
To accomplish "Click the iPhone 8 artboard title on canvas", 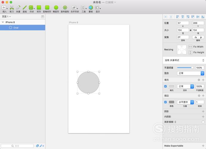I will pyautogui.click(x=74, y=22).
